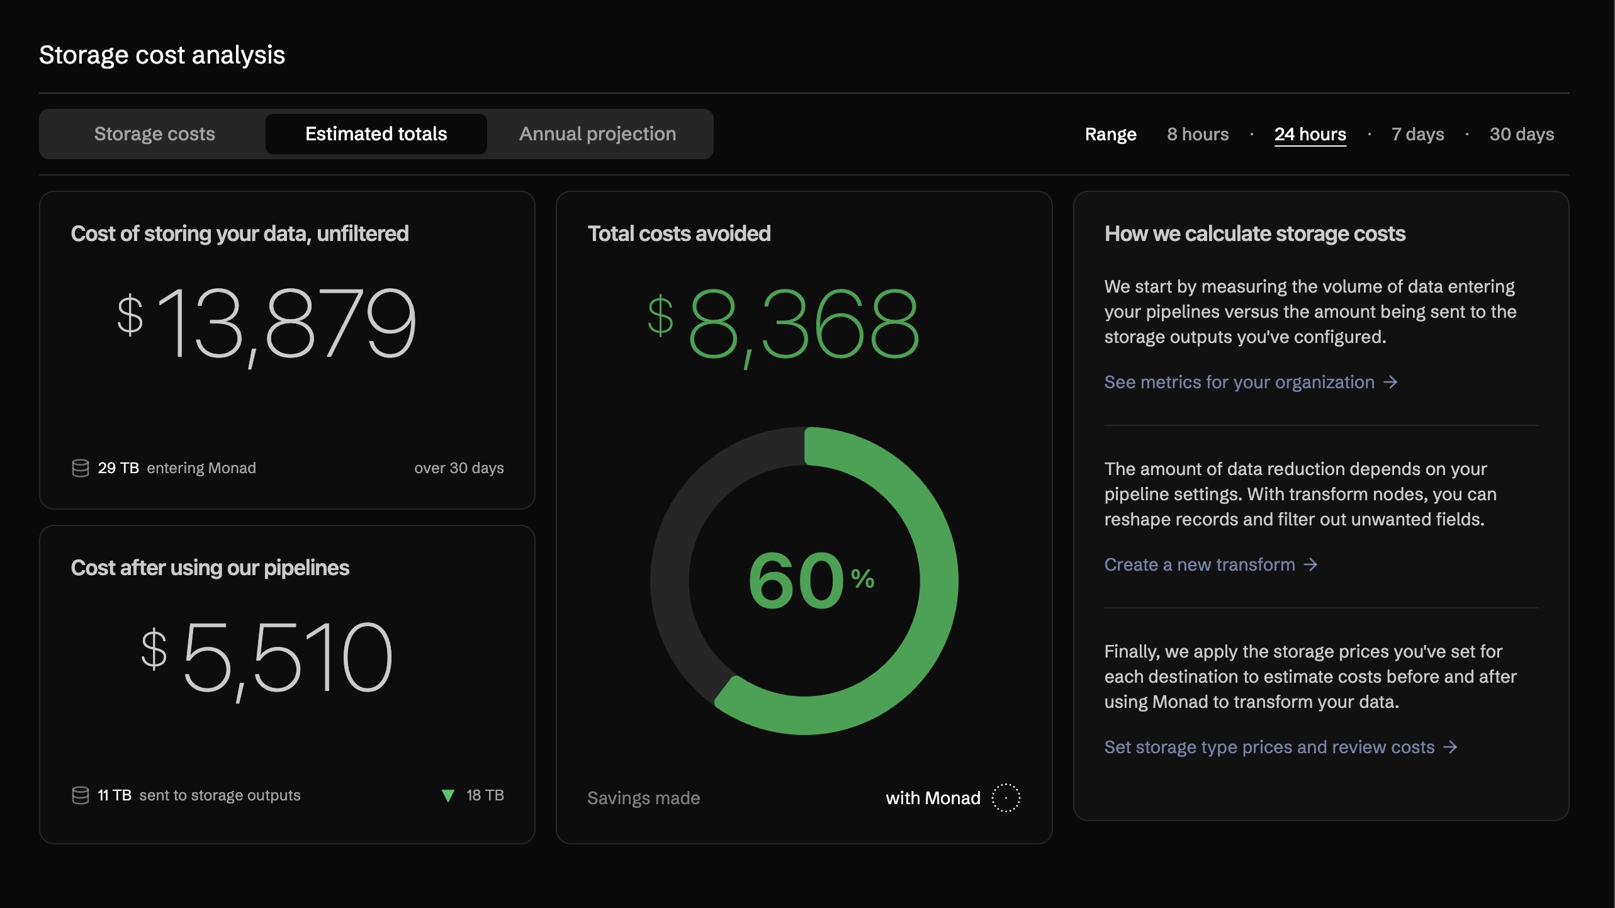Switch to Storage costs tab
The image size is (1615, 908).
154,134
